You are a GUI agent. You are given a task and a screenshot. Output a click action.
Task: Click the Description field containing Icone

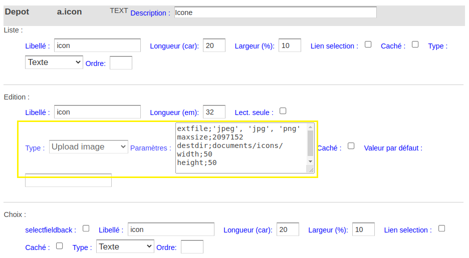pos(275,12)
